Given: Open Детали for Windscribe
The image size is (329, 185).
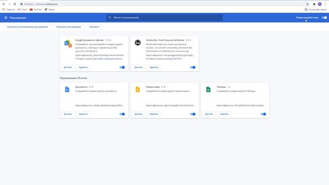Looking at the screenshot, I should tap(138, 67).
